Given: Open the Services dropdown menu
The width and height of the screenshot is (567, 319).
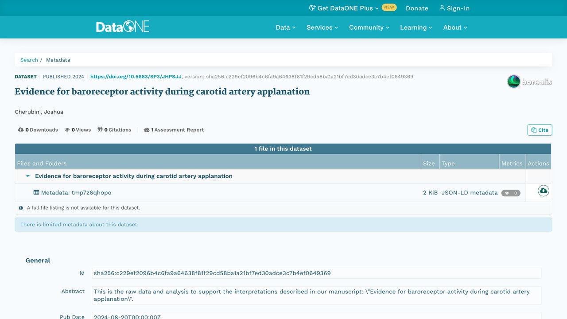Looking at the screenshot, I should point(322,27).
